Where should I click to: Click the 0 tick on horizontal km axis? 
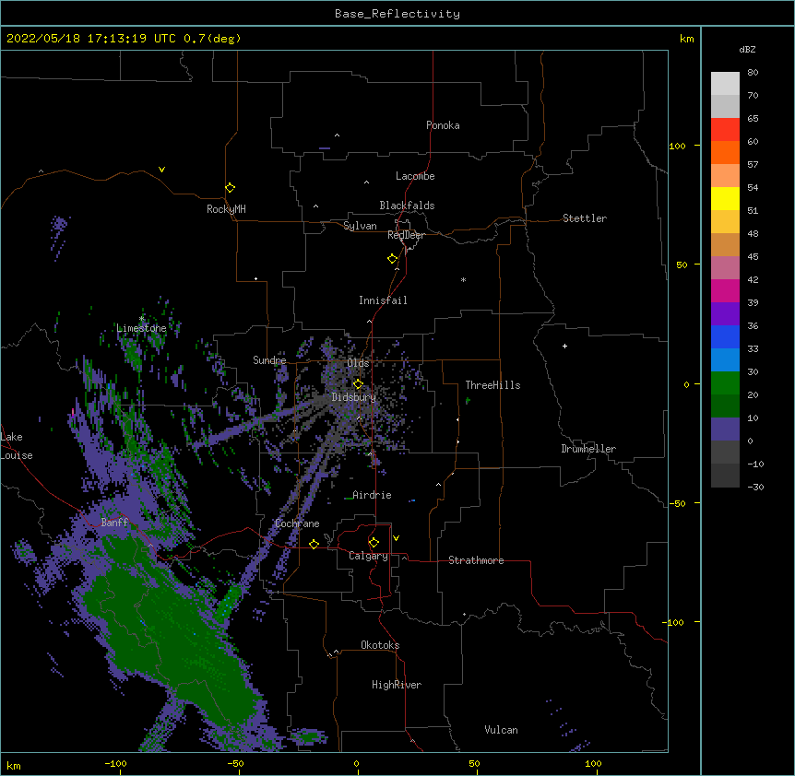click(356, 764)
